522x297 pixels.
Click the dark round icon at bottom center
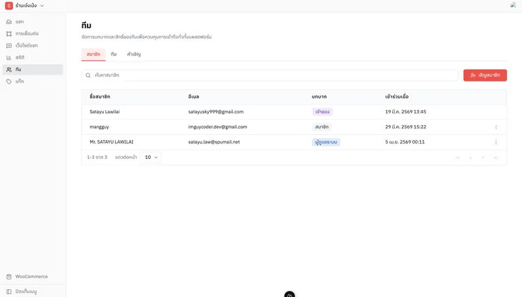290,294
